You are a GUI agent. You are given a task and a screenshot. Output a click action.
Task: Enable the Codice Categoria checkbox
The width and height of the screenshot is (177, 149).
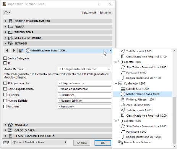tap(5, 58)
